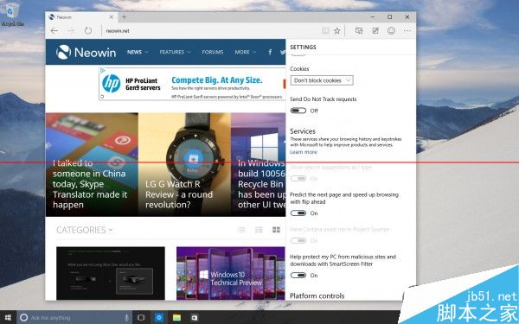Toggle flip ahead page prediction switch
The image size is (519, 324).
pyautogui.click(x=298, y=213)
